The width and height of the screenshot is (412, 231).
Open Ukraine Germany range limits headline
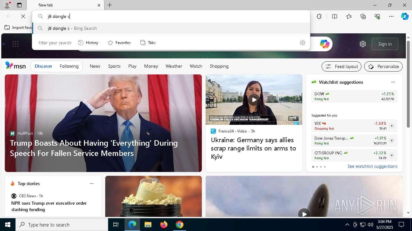(253, 148)
